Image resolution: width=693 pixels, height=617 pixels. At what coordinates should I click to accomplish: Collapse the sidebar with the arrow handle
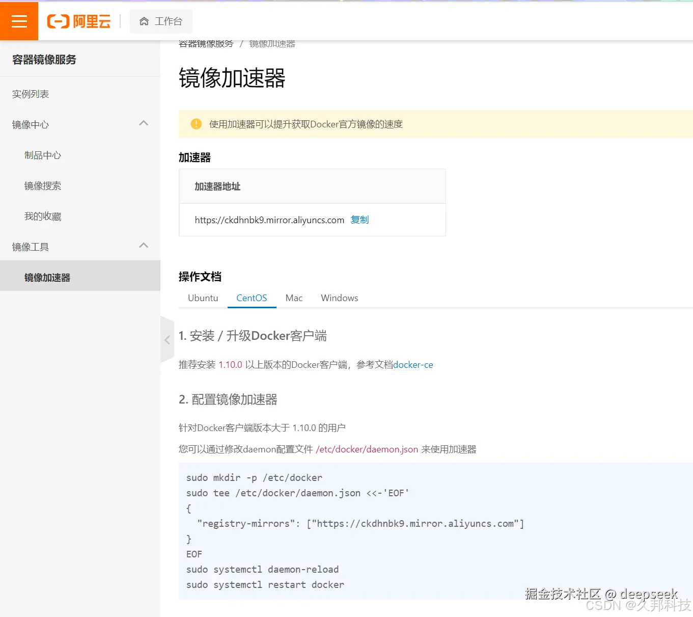point(167,340)
